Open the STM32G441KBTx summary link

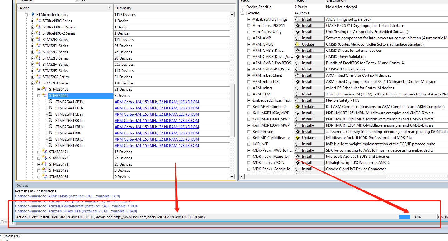[x=157, y=120]
